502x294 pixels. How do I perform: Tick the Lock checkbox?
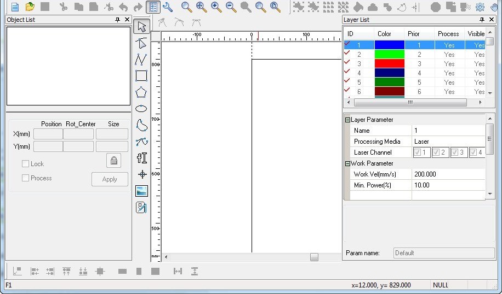click(x=25, y=164)
